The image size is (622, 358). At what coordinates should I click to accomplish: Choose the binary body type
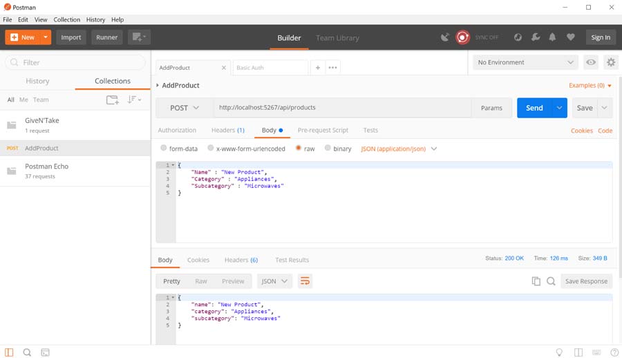[x=328, y=149]
